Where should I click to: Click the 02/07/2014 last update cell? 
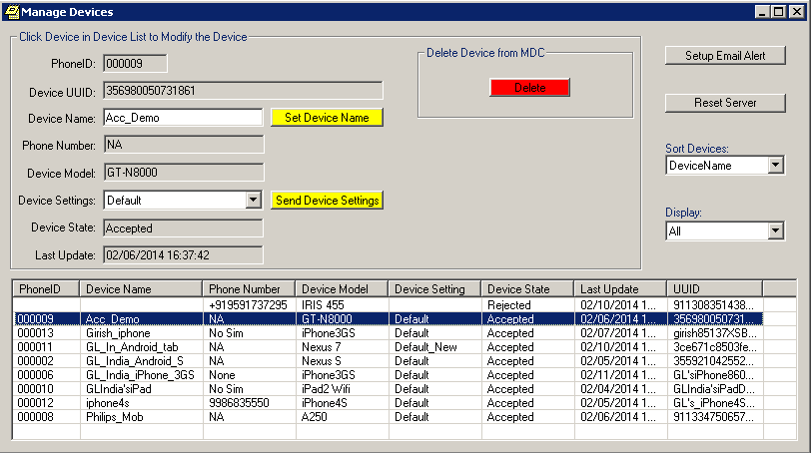point(618,333)
